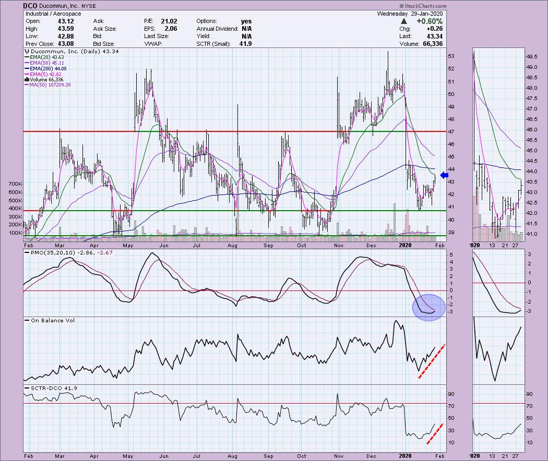Click the Volume 66,336 legend entry

(44, 80)
